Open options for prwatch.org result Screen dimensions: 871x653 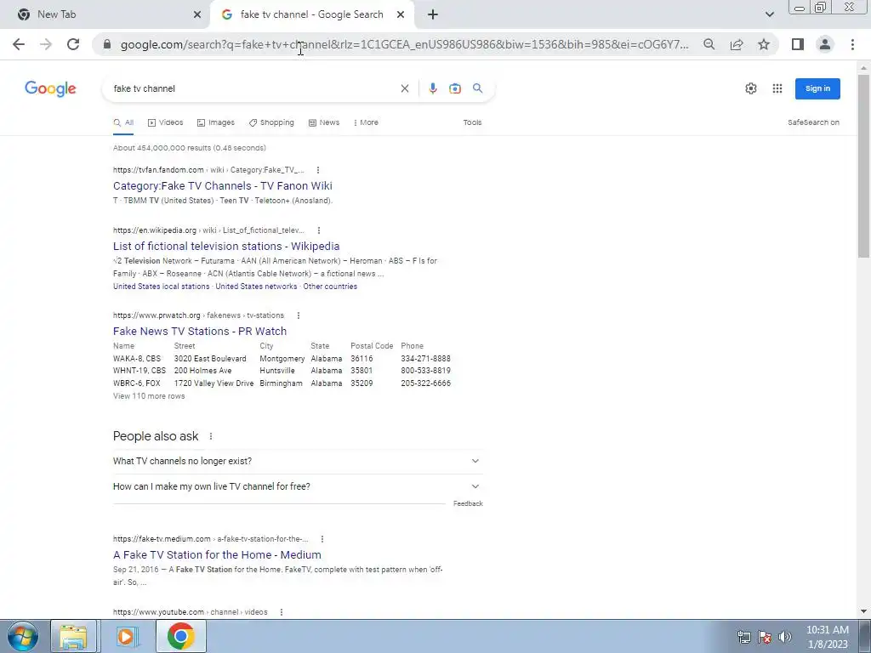tap(299, 315)
